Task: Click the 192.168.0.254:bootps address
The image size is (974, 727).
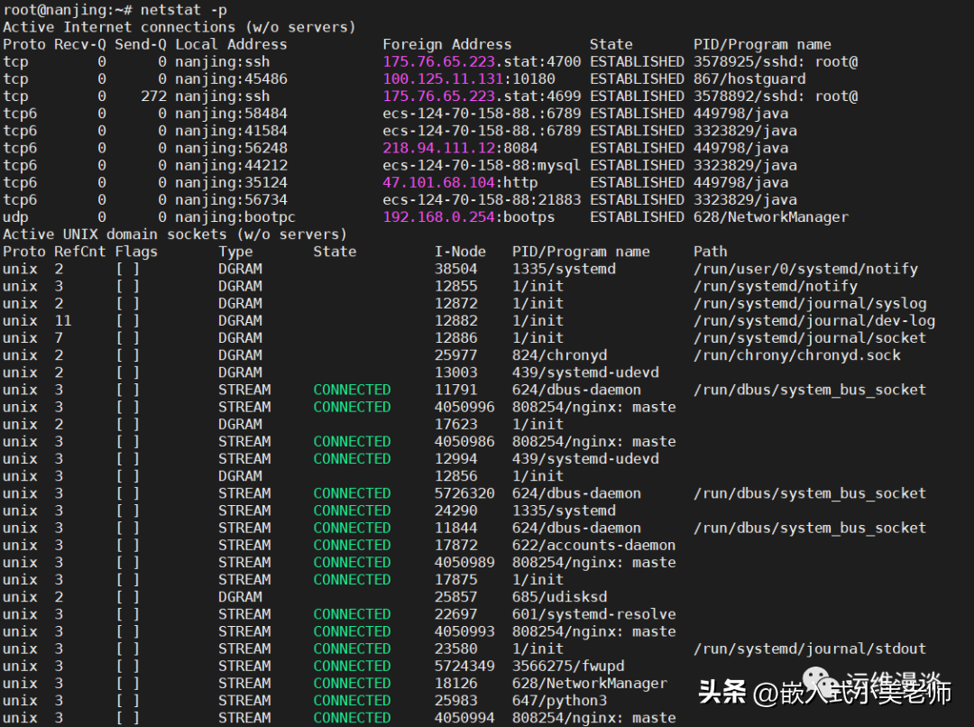Action: (469, 217)
